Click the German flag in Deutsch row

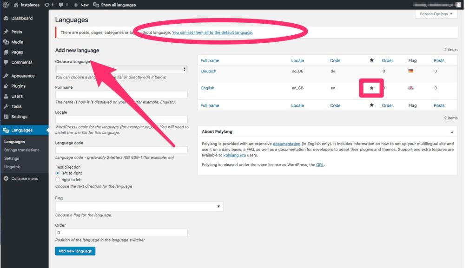(411, 71)
